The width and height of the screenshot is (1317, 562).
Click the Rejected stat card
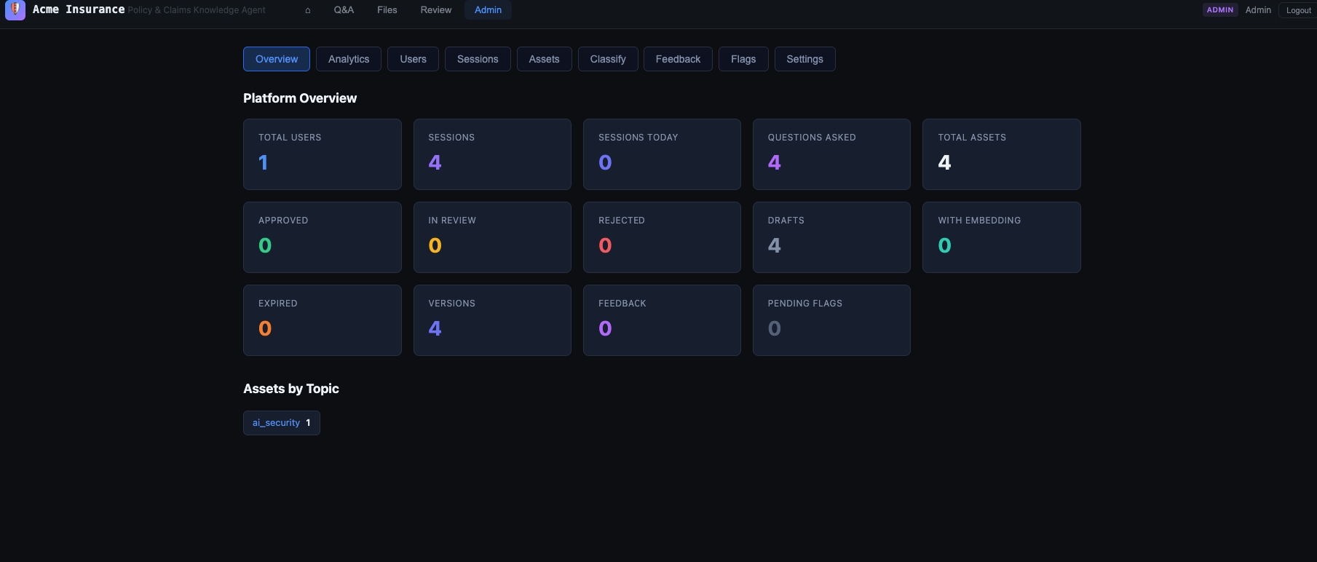click(x=662, y=237)
